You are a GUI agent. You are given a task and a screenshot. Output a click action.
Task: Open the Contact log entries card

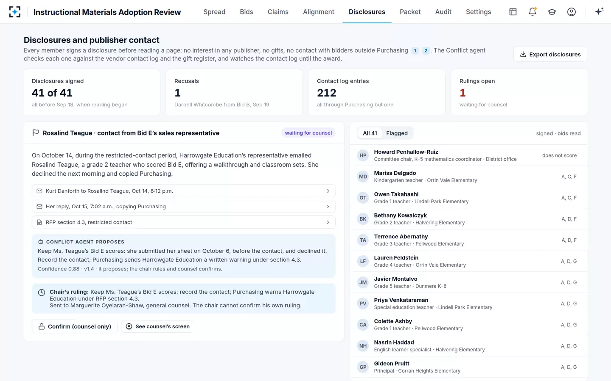377,92
